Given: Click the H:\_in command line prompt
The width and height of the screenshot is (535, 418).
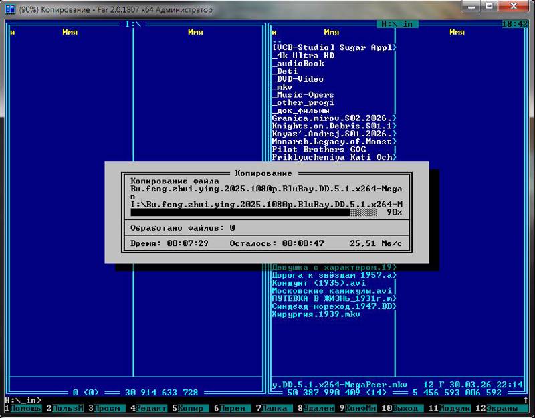Looking at the screenshot, I should coord(23,400).
